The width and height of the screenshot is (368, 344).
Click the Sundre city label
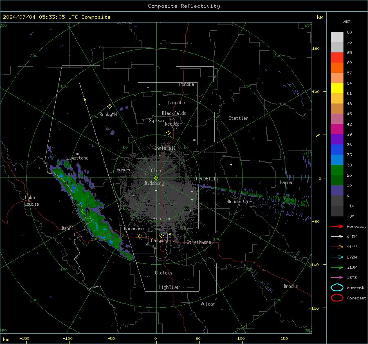[124, 169]
